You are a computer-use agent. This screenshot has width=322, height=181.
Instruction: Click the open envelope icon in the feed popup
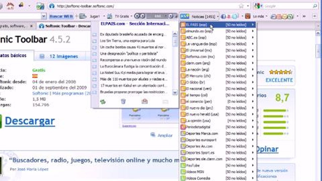click(x=144, y=101)
